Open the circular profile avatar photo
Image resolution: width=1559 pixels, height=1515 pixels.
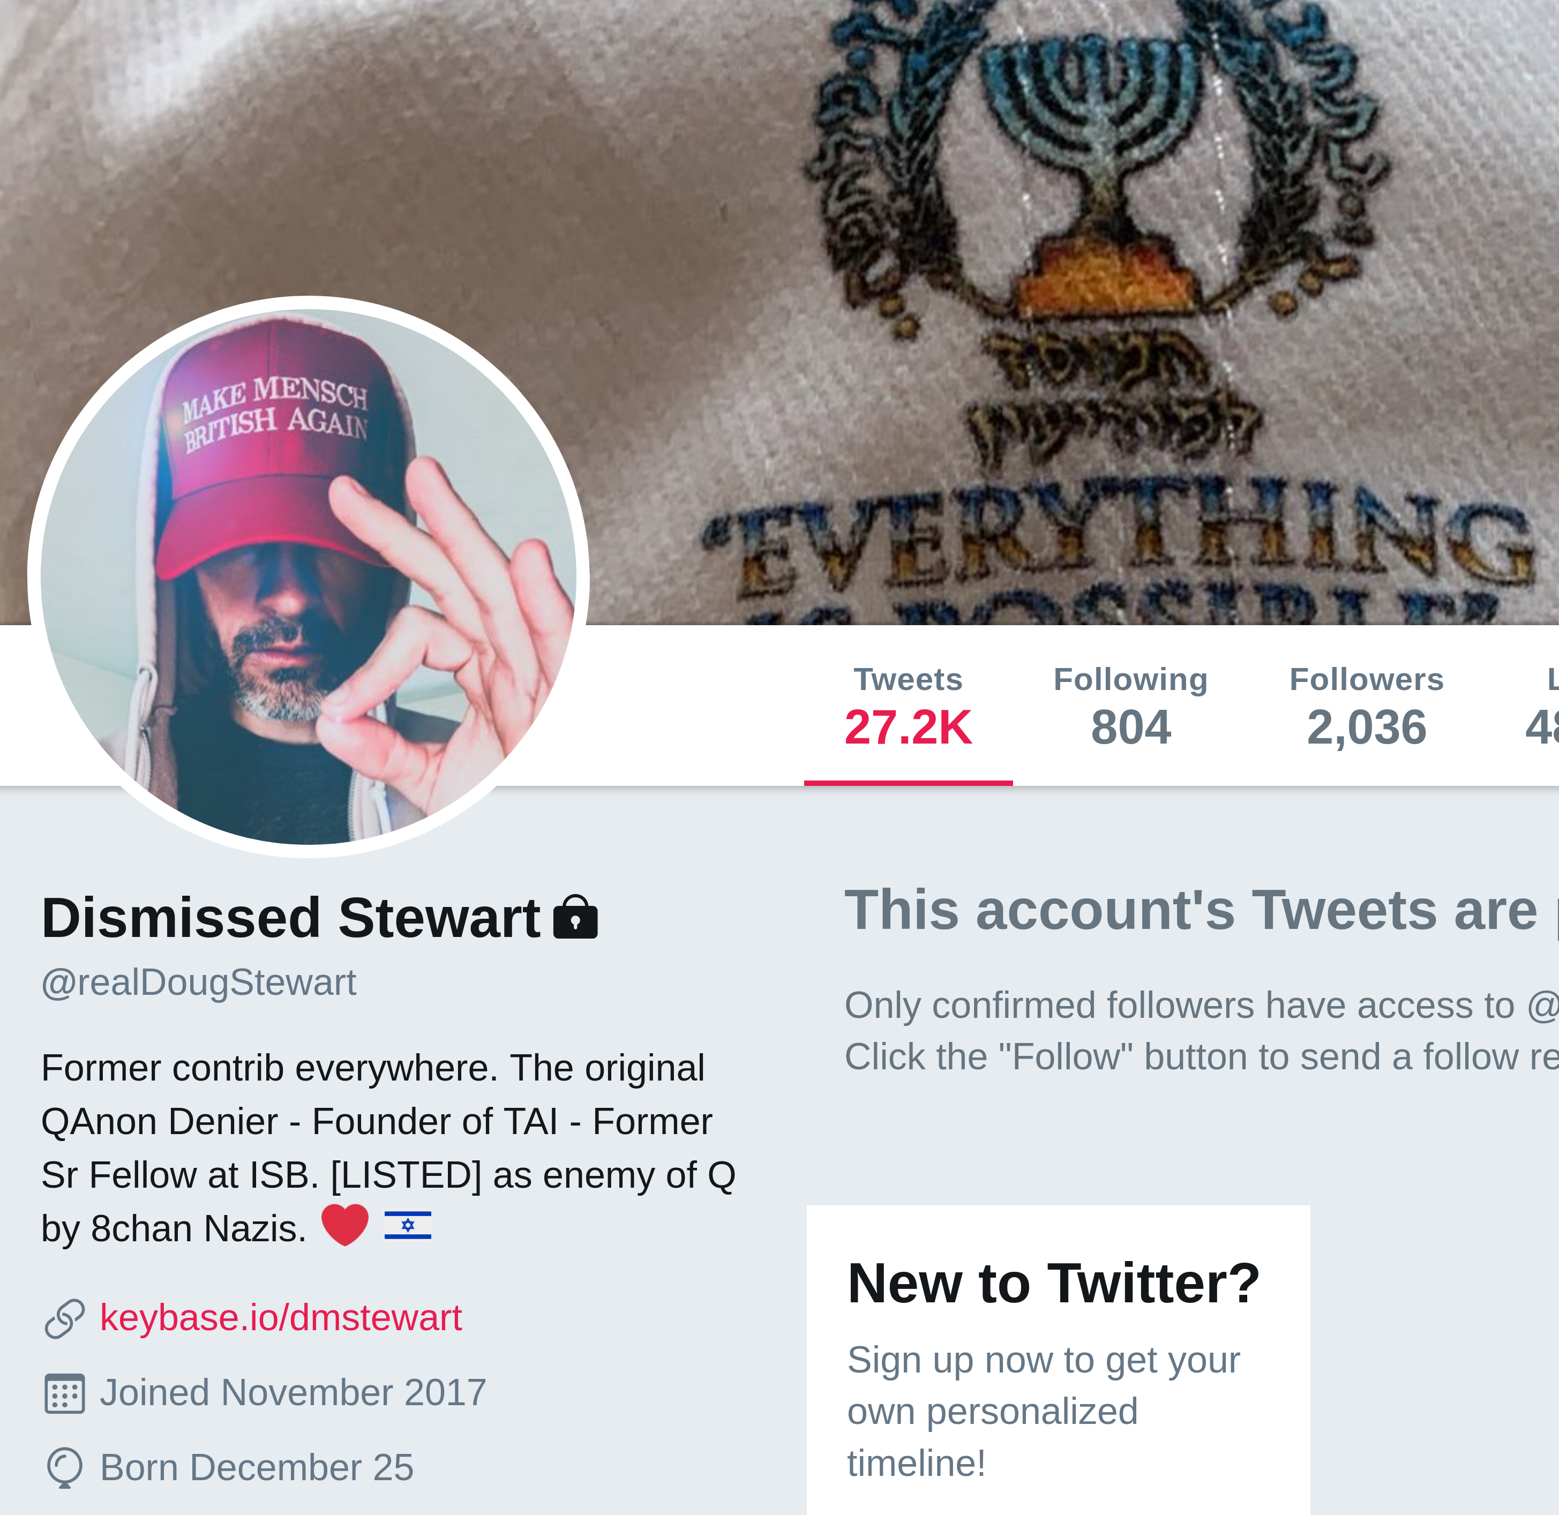point(309,577)
